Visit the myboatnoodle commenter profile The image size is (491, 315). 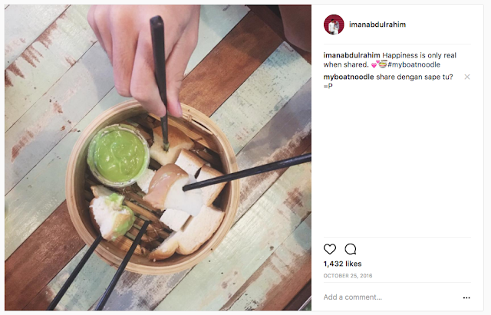coord(348,77)
